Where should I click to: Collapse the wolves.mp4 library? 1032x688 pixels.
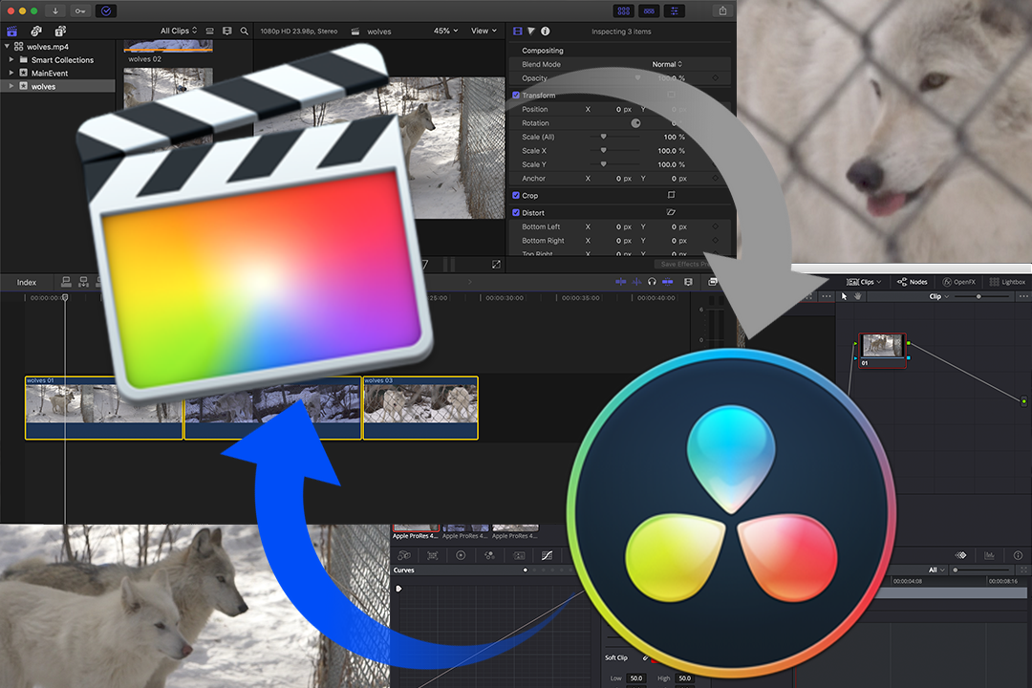[8, 46]
